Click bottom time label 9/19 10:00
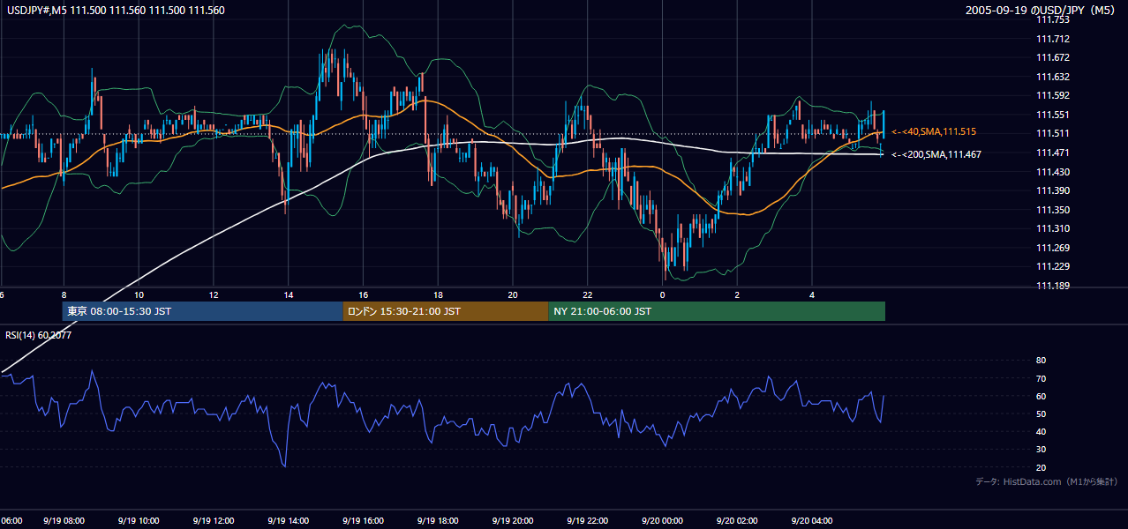This screenshot has width=1128, height=529. [x=139, y=521]
